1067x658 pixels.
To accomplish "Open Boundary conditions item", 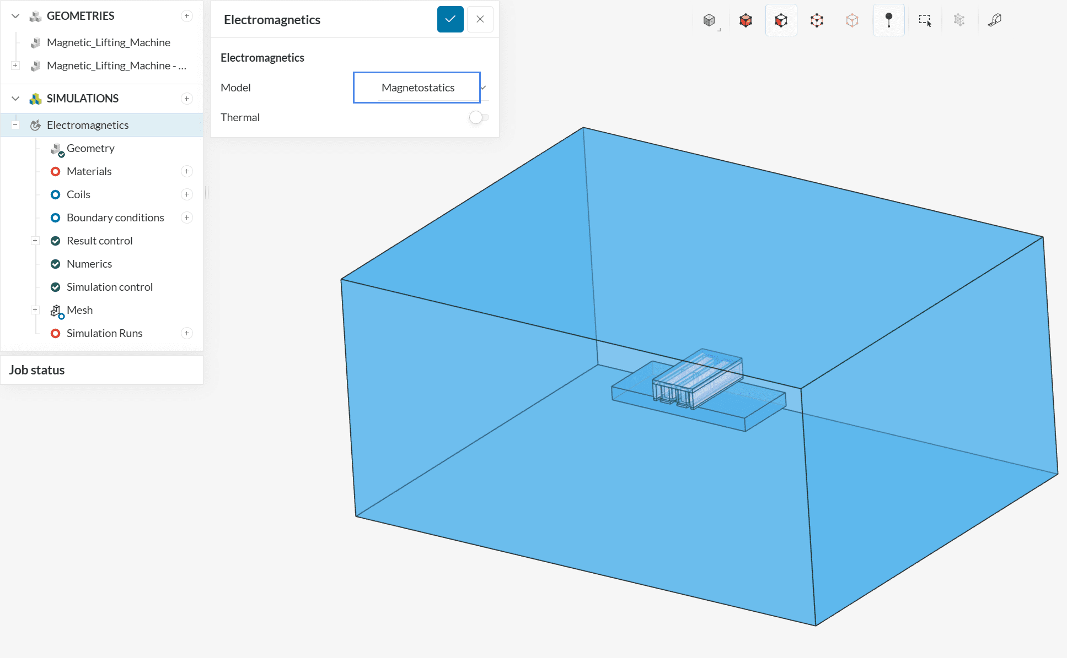I will (115, 217).
